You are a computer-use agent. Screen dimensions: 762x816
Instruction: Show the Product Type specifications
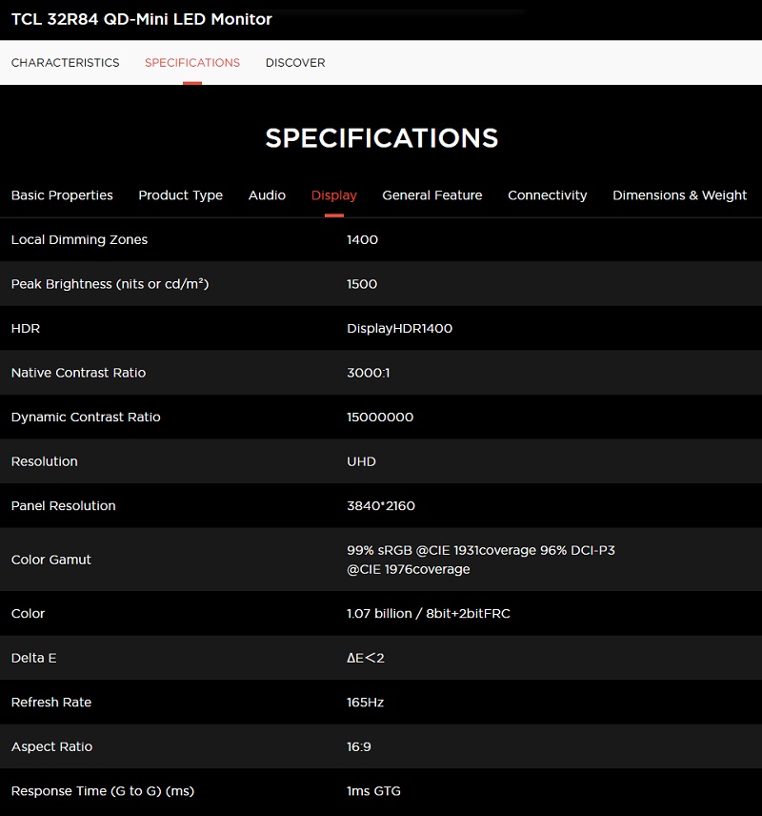point(180,195)
